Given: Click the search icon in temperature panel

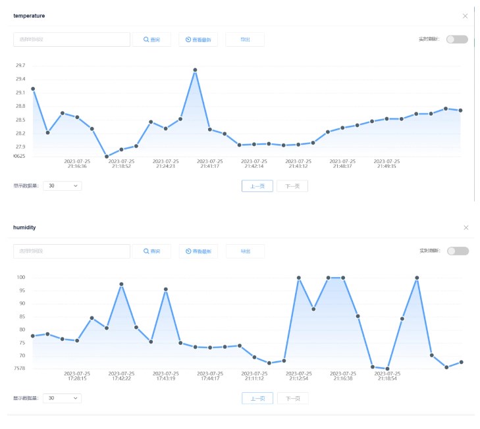Looking at the screenshot, I should pos(146,39).
